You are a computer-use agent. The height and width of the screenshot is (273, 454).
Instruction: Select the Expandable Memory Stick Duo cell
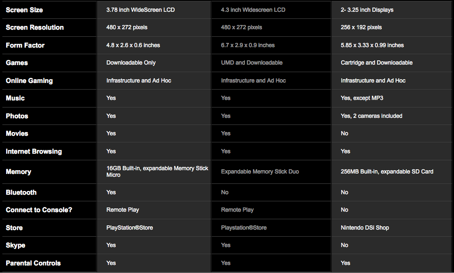pyautogui.click(x=260, y=172)
